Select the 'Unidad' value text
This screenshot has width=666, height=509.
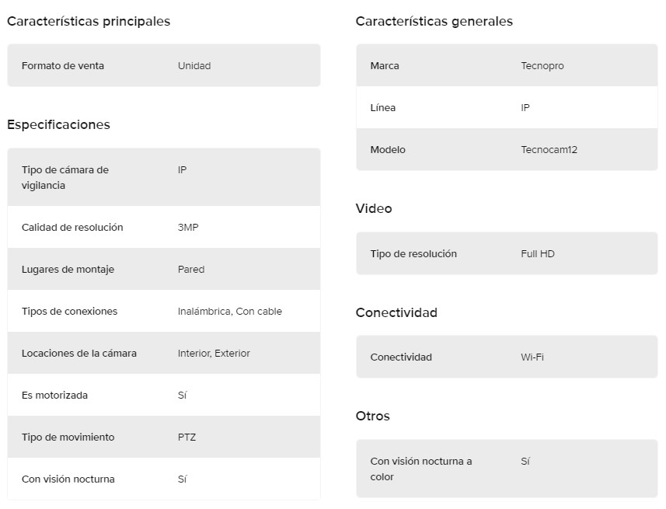coord(194,66)
